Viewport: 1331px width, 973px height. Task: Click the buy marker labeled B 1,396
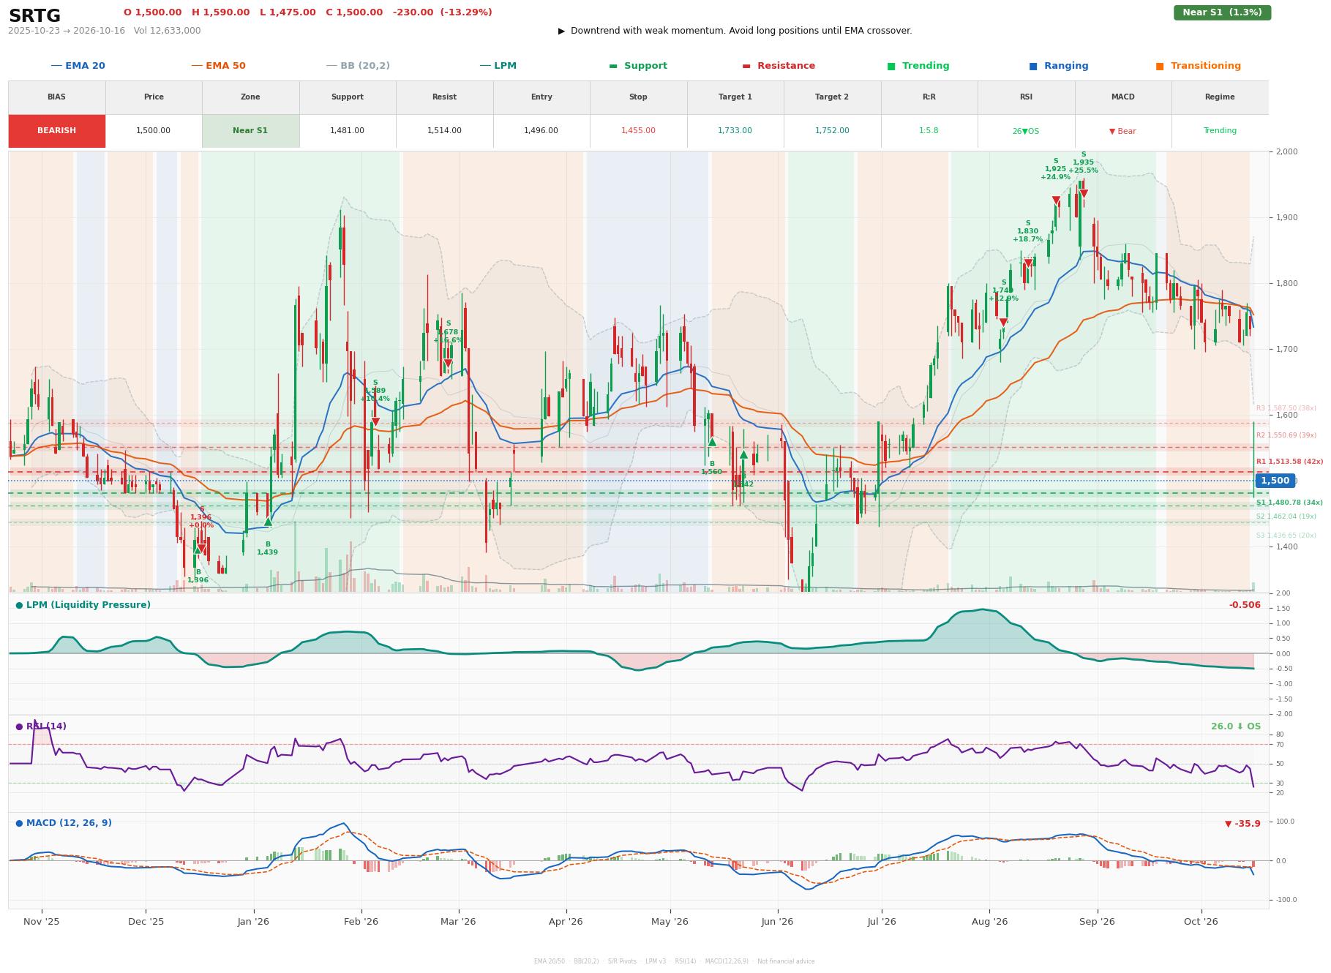coord(198,549)
